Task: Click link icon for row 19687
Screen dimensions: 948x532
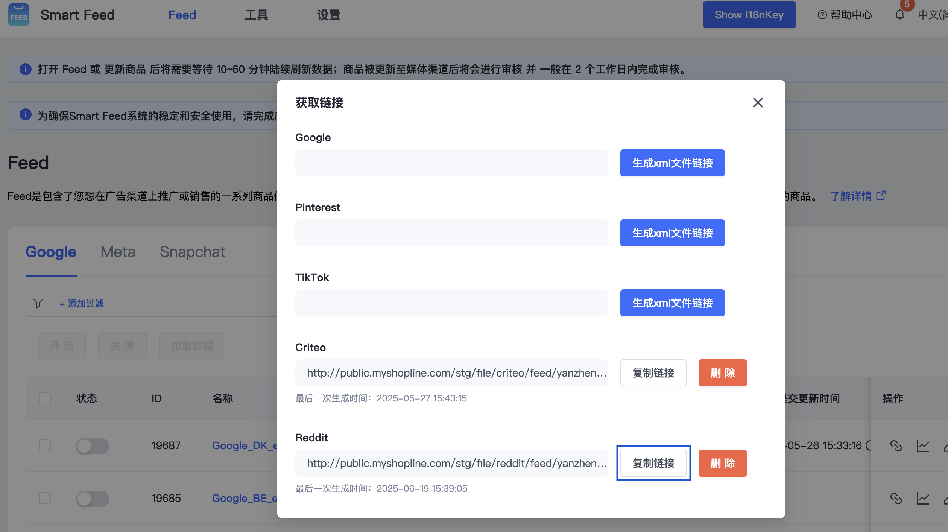Action: (x=896, y=446)
